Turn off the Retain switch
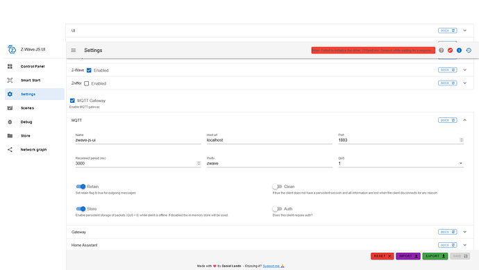The height and width of the screenshot is (270, 479). point(81,186)
